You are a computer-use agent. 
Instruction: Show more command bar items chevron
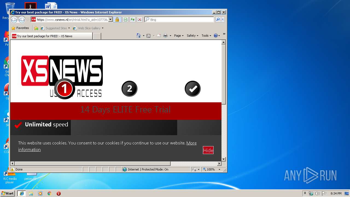224,34
